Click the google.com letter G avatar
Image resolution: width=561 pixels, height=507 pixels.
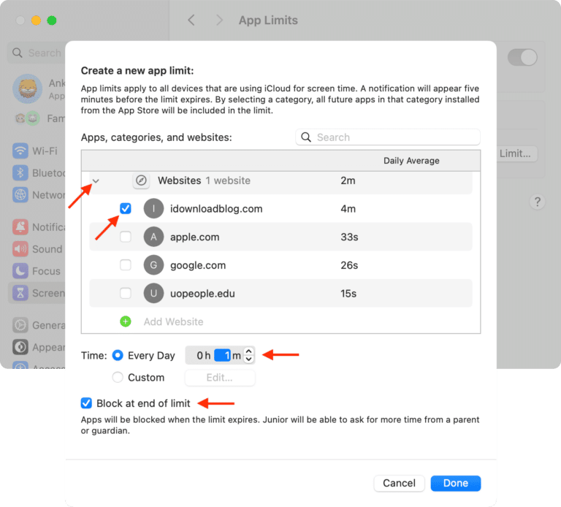153,264
